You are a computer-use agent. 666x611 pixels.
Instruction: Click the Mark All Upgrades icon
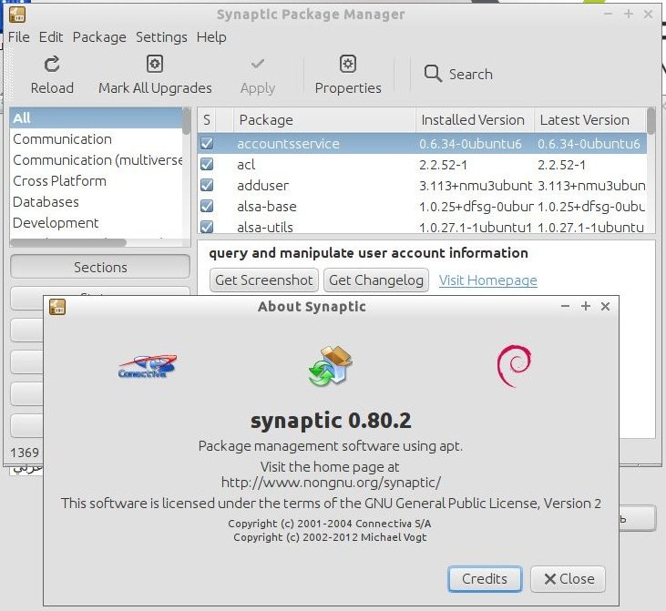tap(155, 64)
